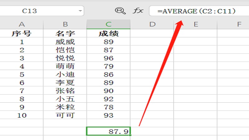Click the score 96 cell for 悦悦
The image size is (249, 140).
[x=108, y=58]
